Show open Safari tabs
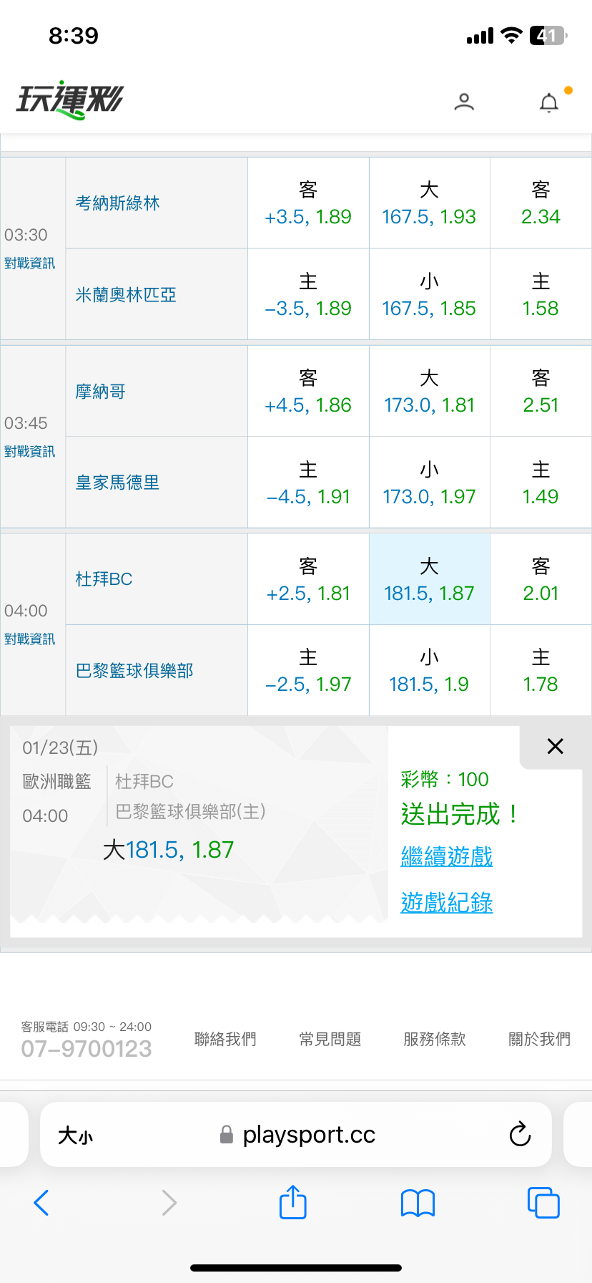Screen dimensions: 592x1283 [x=543, y=1202]
